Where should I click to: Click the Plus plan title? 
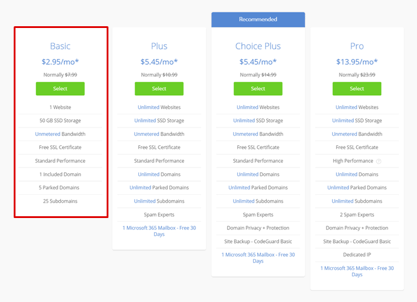[159, 46]
